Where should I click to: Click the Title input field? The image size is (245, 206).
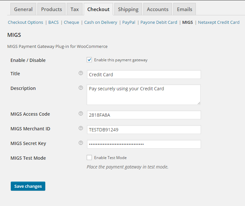[144, 75]
